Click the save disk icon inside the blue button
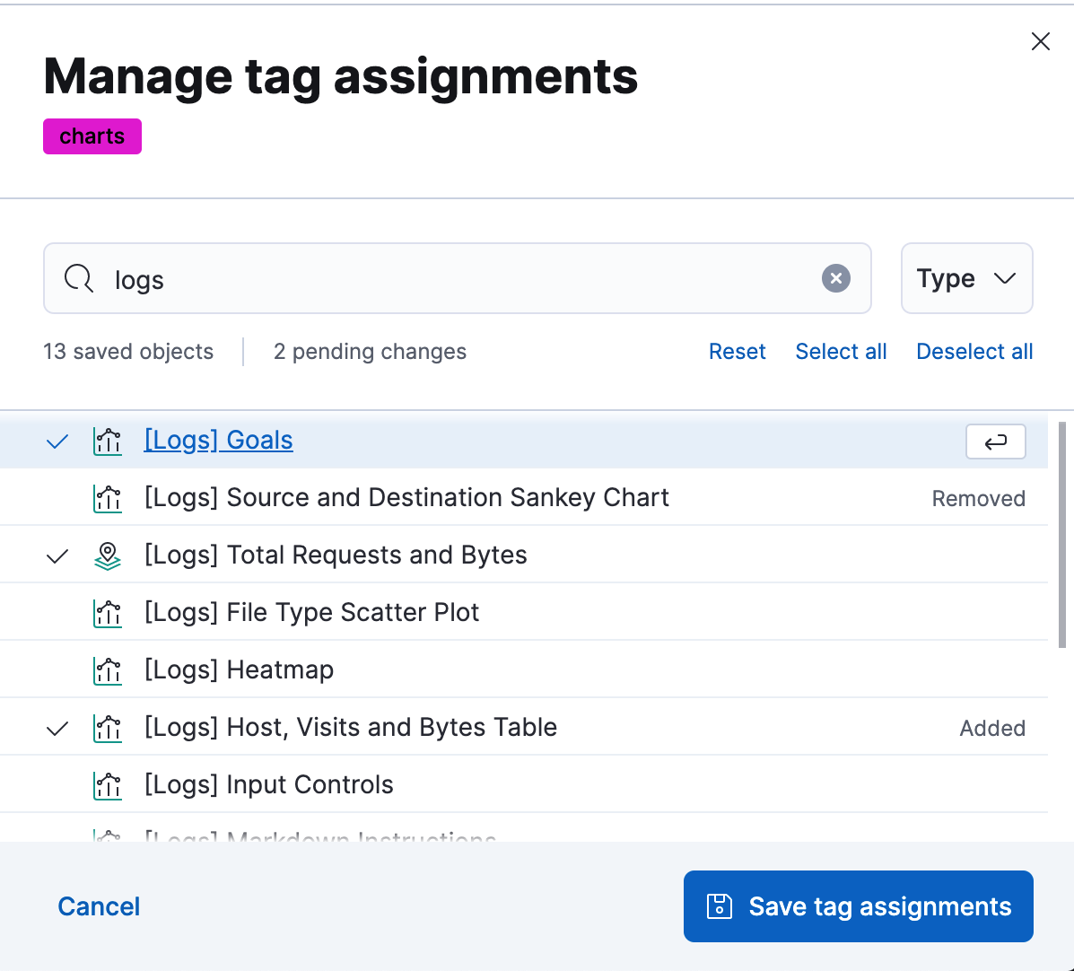1074x971 pixels. tap(720, 906)
